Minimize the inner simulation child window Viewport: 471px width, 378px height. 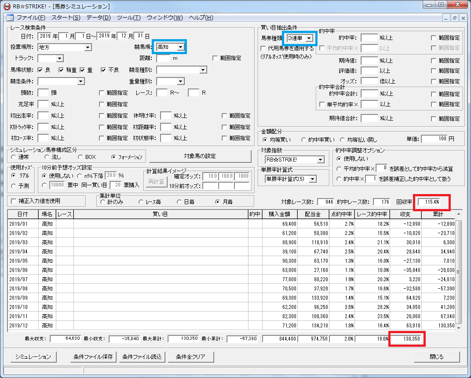pos(446,18)
